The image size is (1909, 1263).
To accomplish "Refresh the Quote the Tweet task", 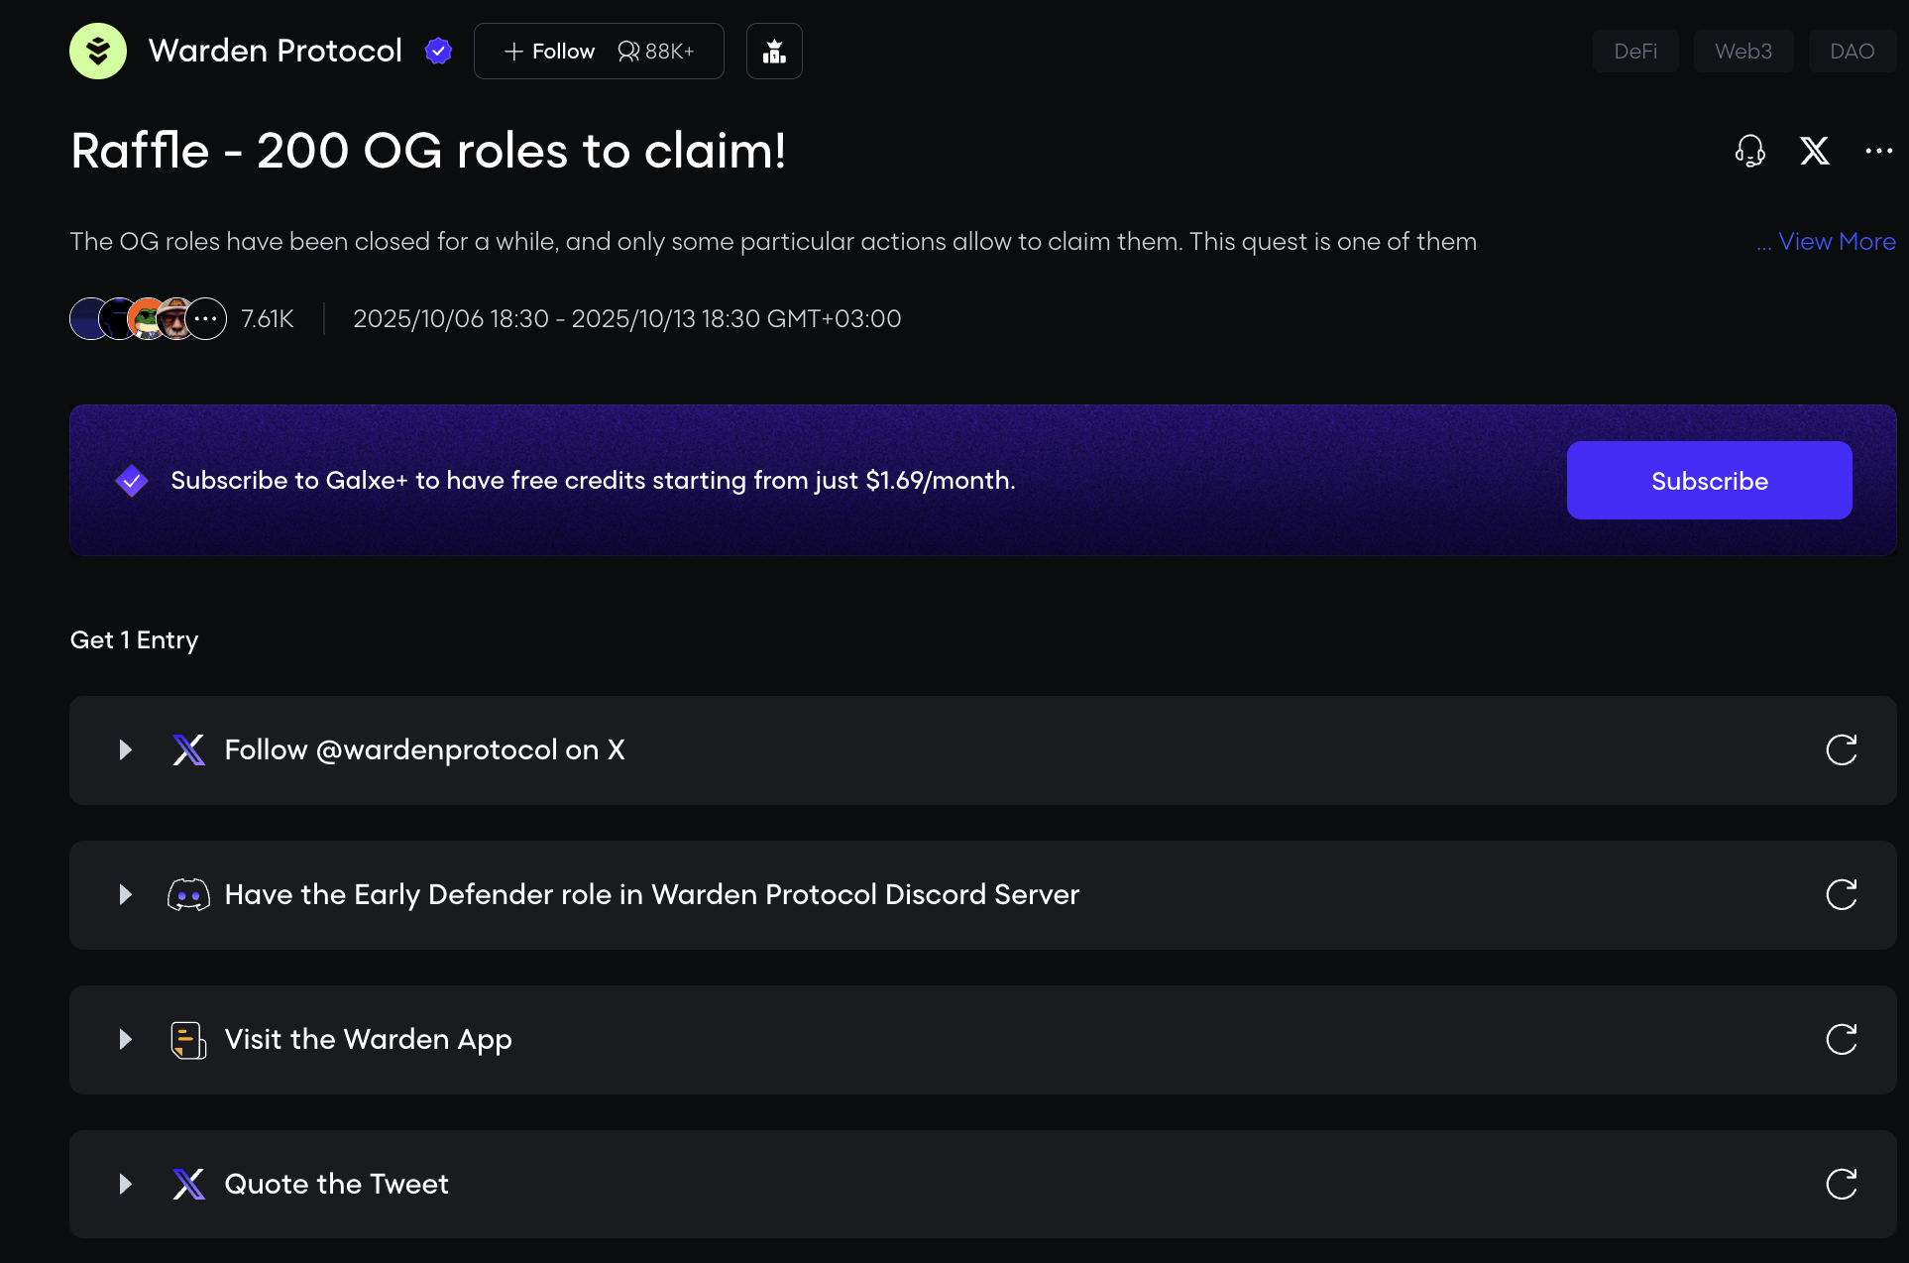I will pos(1841,1184).
